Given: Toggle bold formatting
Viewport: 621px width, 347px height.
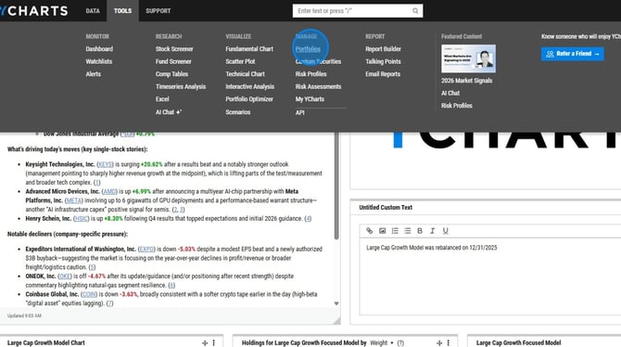Looking at the screenshot, I should tap(420, 231).
